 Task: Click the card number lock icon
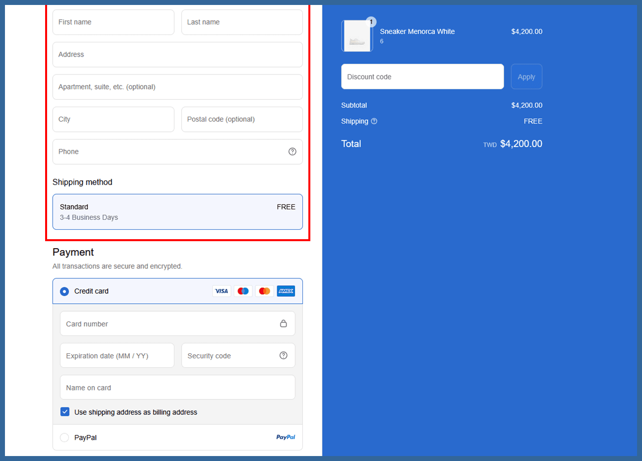(284, 324)
